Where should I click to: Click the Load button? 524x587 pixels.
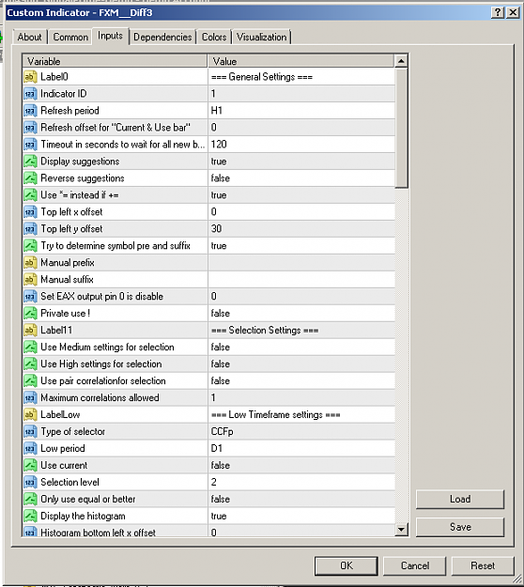tap(460, 499)
